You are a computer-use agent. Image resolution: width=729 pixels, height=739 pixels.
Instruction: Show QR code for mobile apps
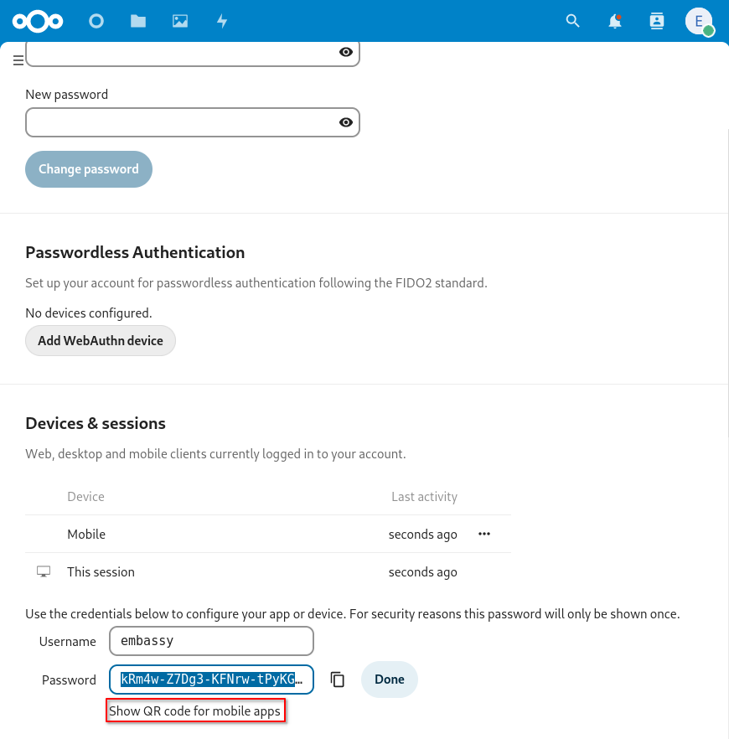[195, 711]
